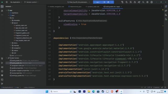The image size is (168, 94).
Task: Open editor tabs options menu
Action: click(x=161, y=7)
